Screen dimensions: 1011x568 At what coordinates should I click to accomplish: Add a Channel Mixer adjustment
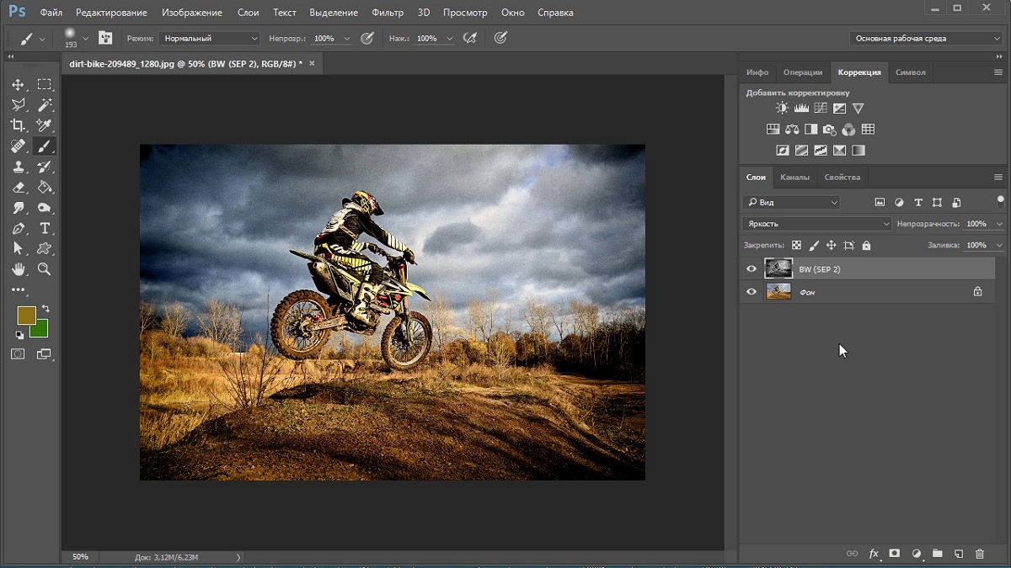pos(848,130)
